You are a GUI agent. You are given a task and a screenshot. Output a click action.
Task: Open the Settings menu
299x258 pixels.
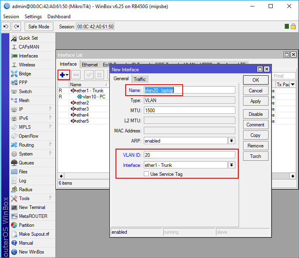click(x=33, y=17)
